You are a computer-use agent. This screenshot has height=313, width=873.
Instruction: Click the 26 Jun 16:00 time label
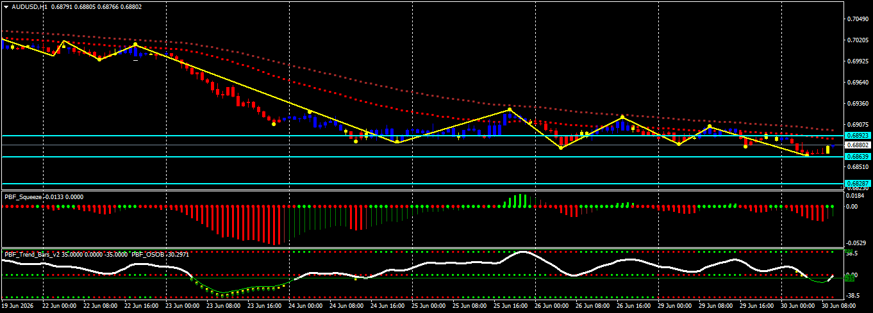[x=634, y=307]
